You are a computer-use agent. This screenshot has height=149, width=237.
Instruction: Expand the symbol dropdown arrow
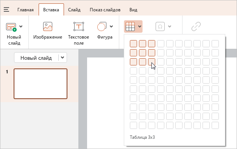pyautogui.click(x=170, y=26)
